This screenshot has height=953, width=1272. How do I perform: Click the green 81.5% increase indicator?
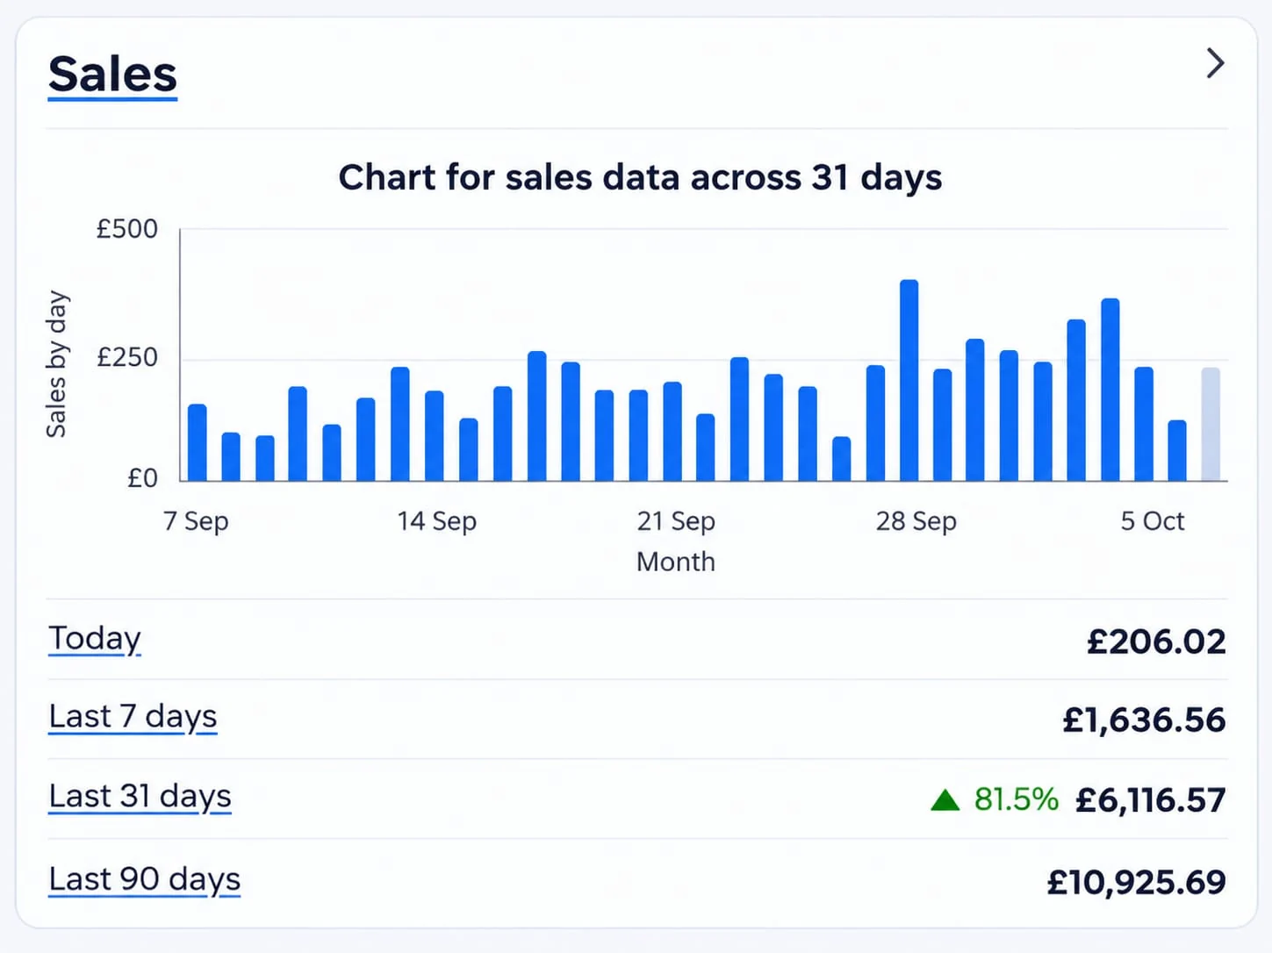1016,799
